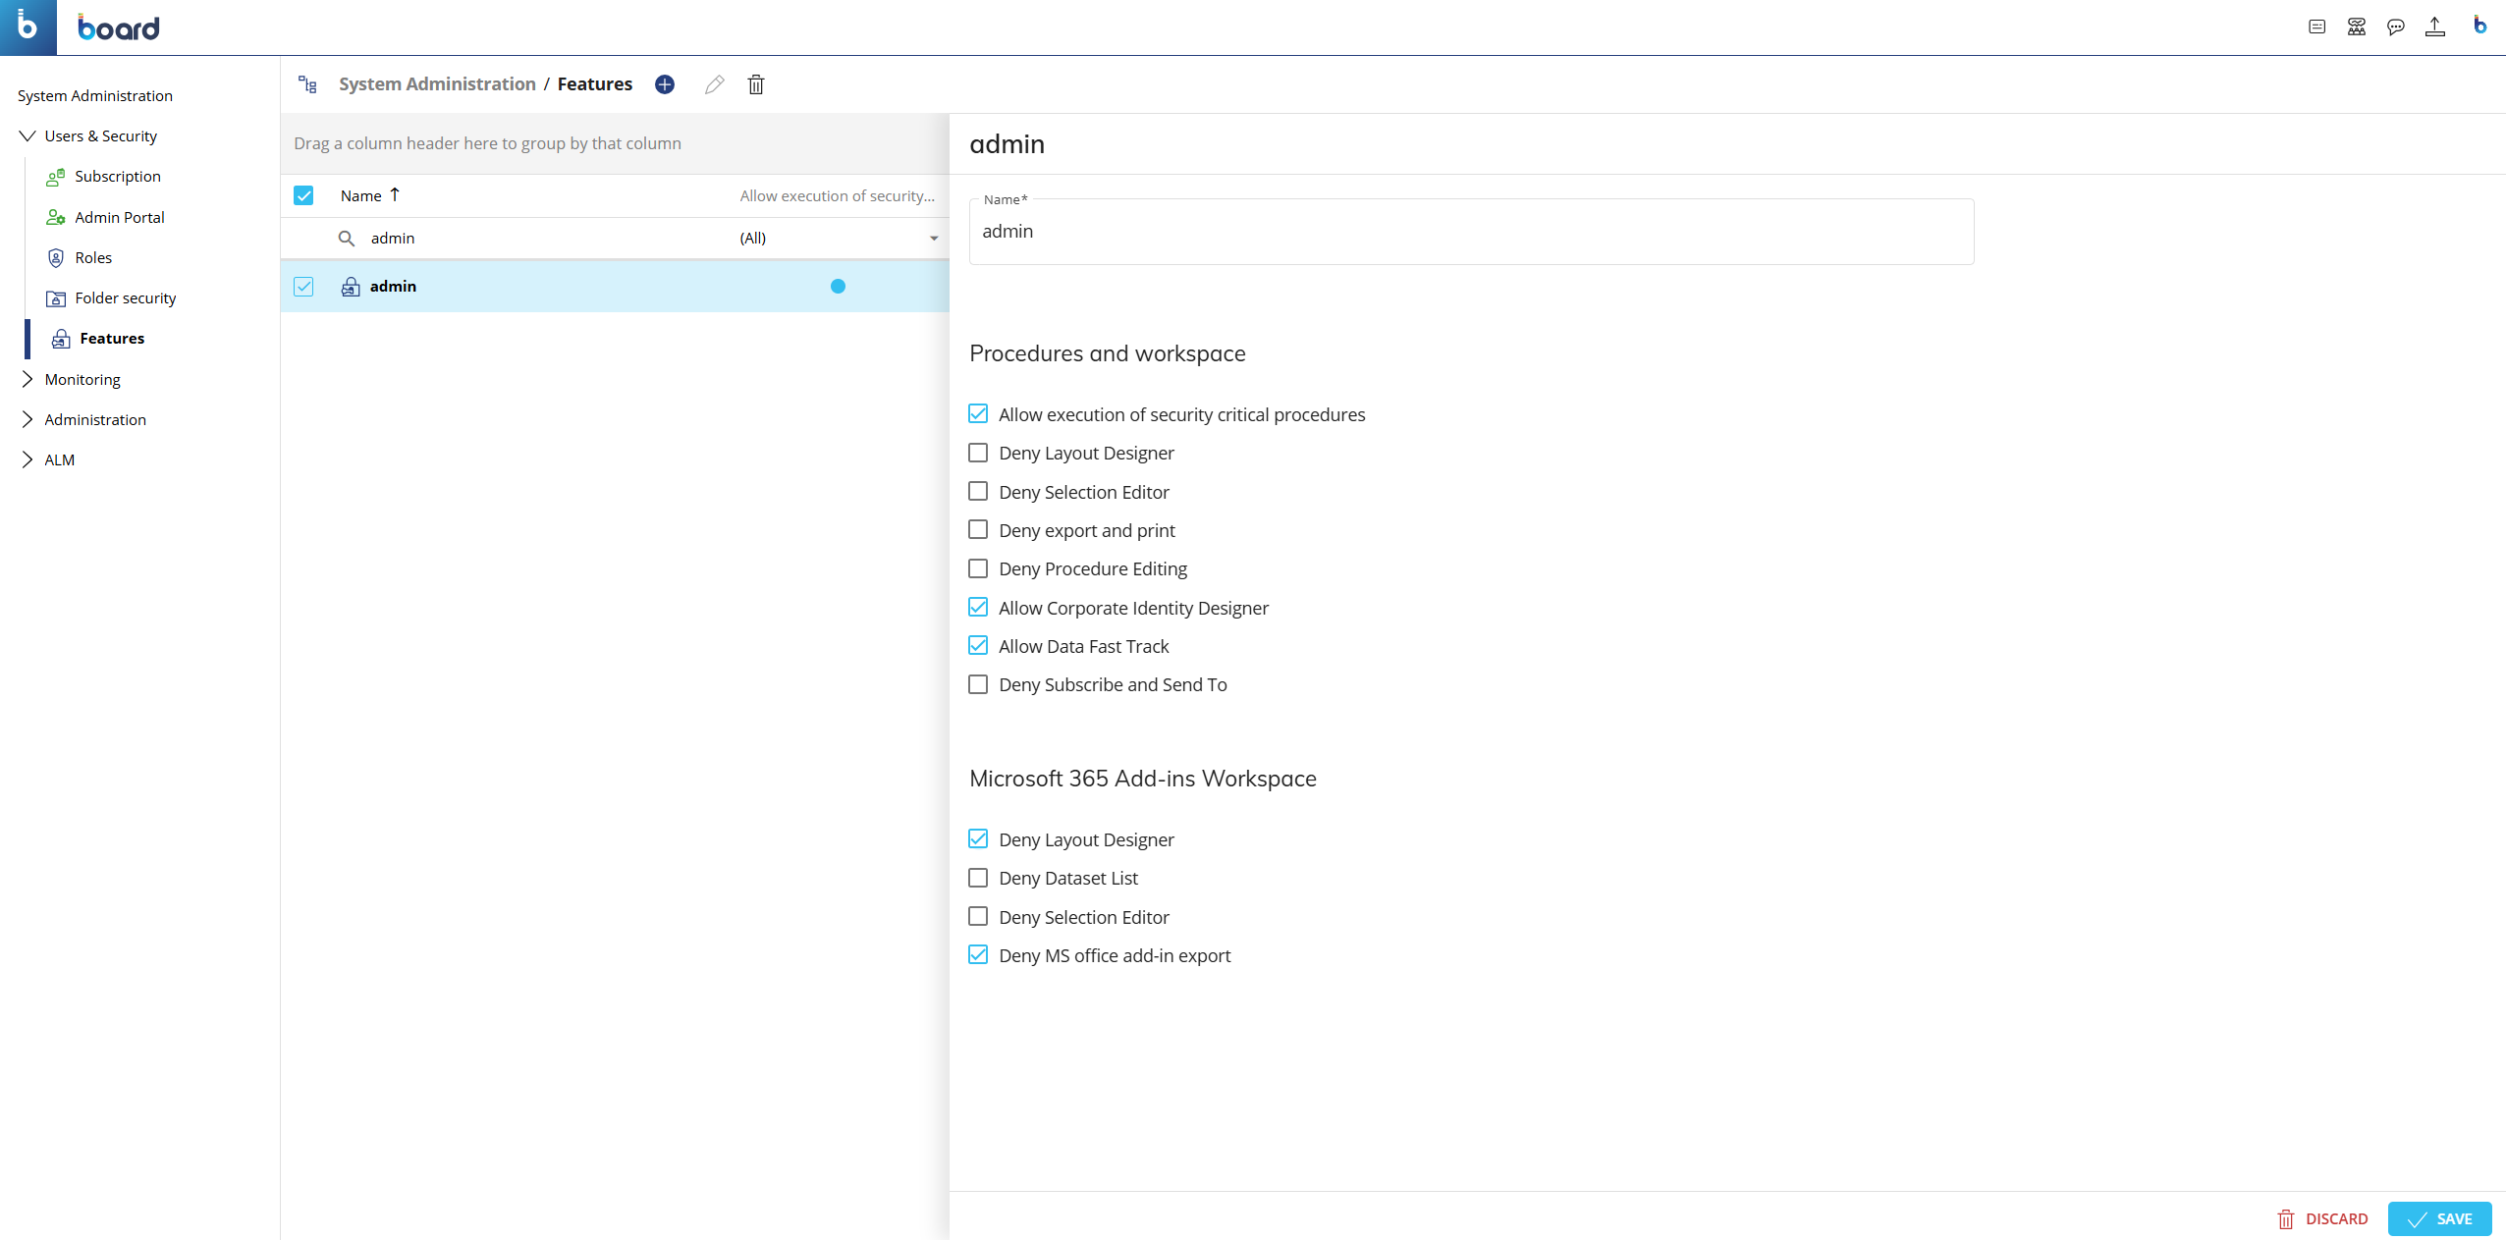Click the Features breadcrumb
The width and height of the screenshot is (2506, 1240).
pyautogui.click(x=595, y=84)
